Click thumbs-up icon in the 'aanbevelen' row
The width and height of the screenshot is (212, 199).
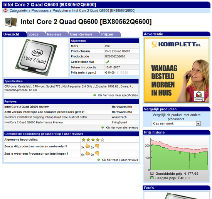87,146
